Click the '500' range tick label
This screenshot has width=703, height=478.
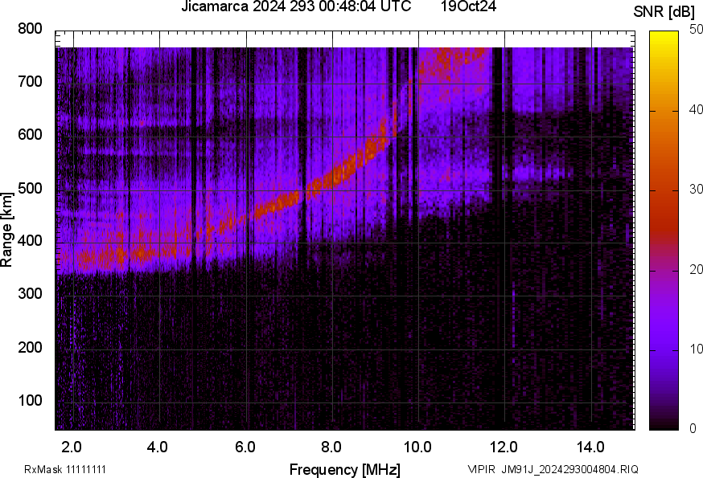tap(30, 188)
